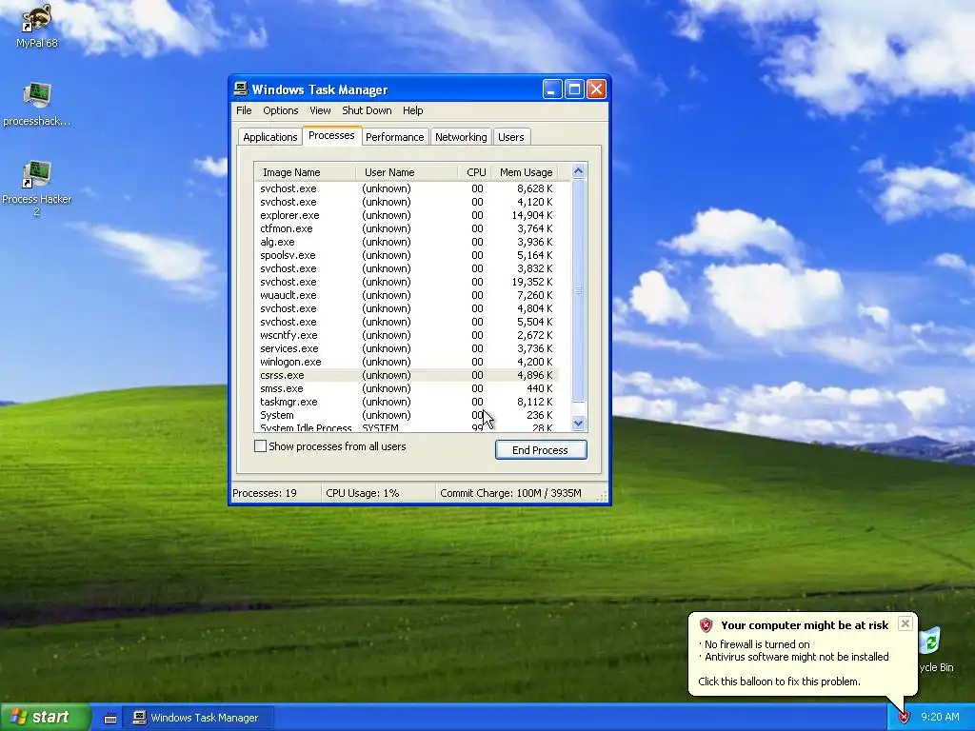The height and width of the screenshot is (731, 975).
Task: Select the Processes tab
Action: (x=331, y=135)
